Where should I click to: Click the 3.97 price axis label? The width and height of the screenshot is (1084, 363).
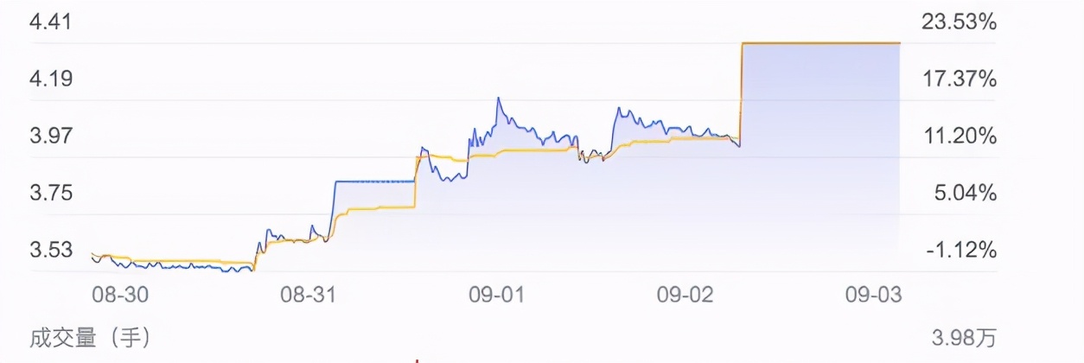(x=51, y=137)
